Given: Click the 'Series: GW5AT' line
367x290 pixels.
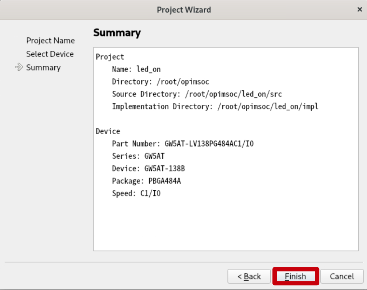Looking at the screenshot, I should [x=138, y=156].
